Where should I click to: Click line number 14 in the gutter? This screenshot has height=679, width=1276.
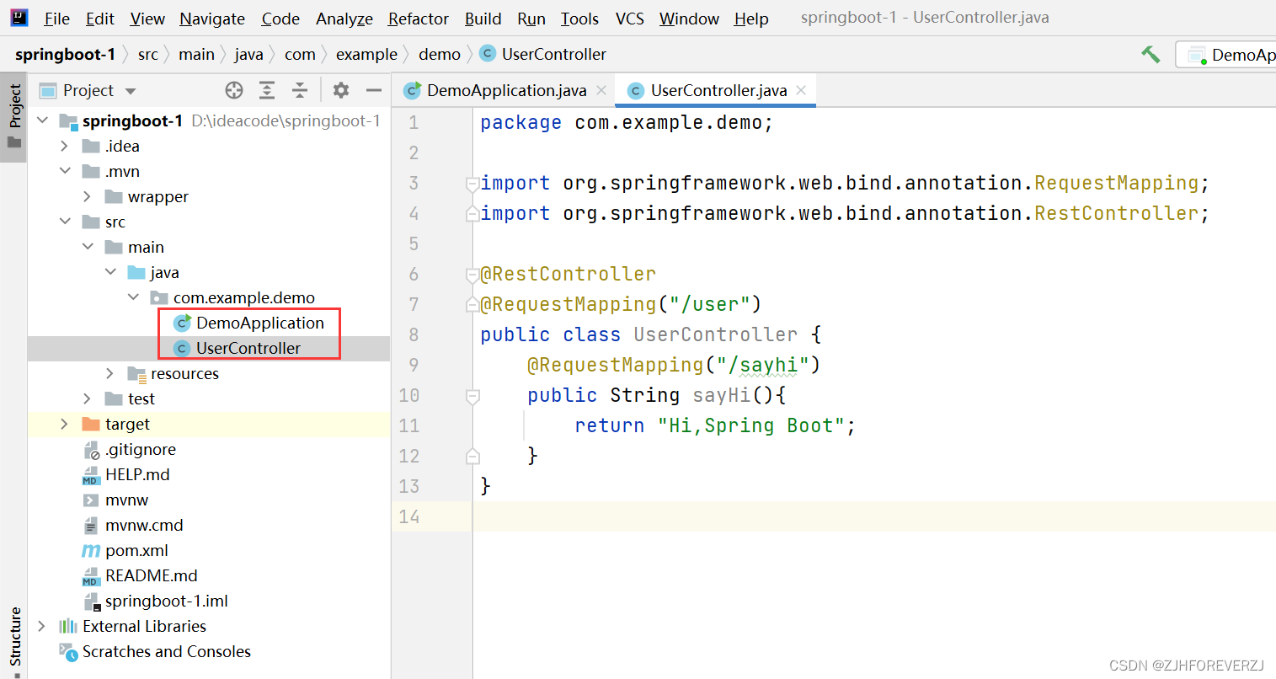[x=409, y=516]
